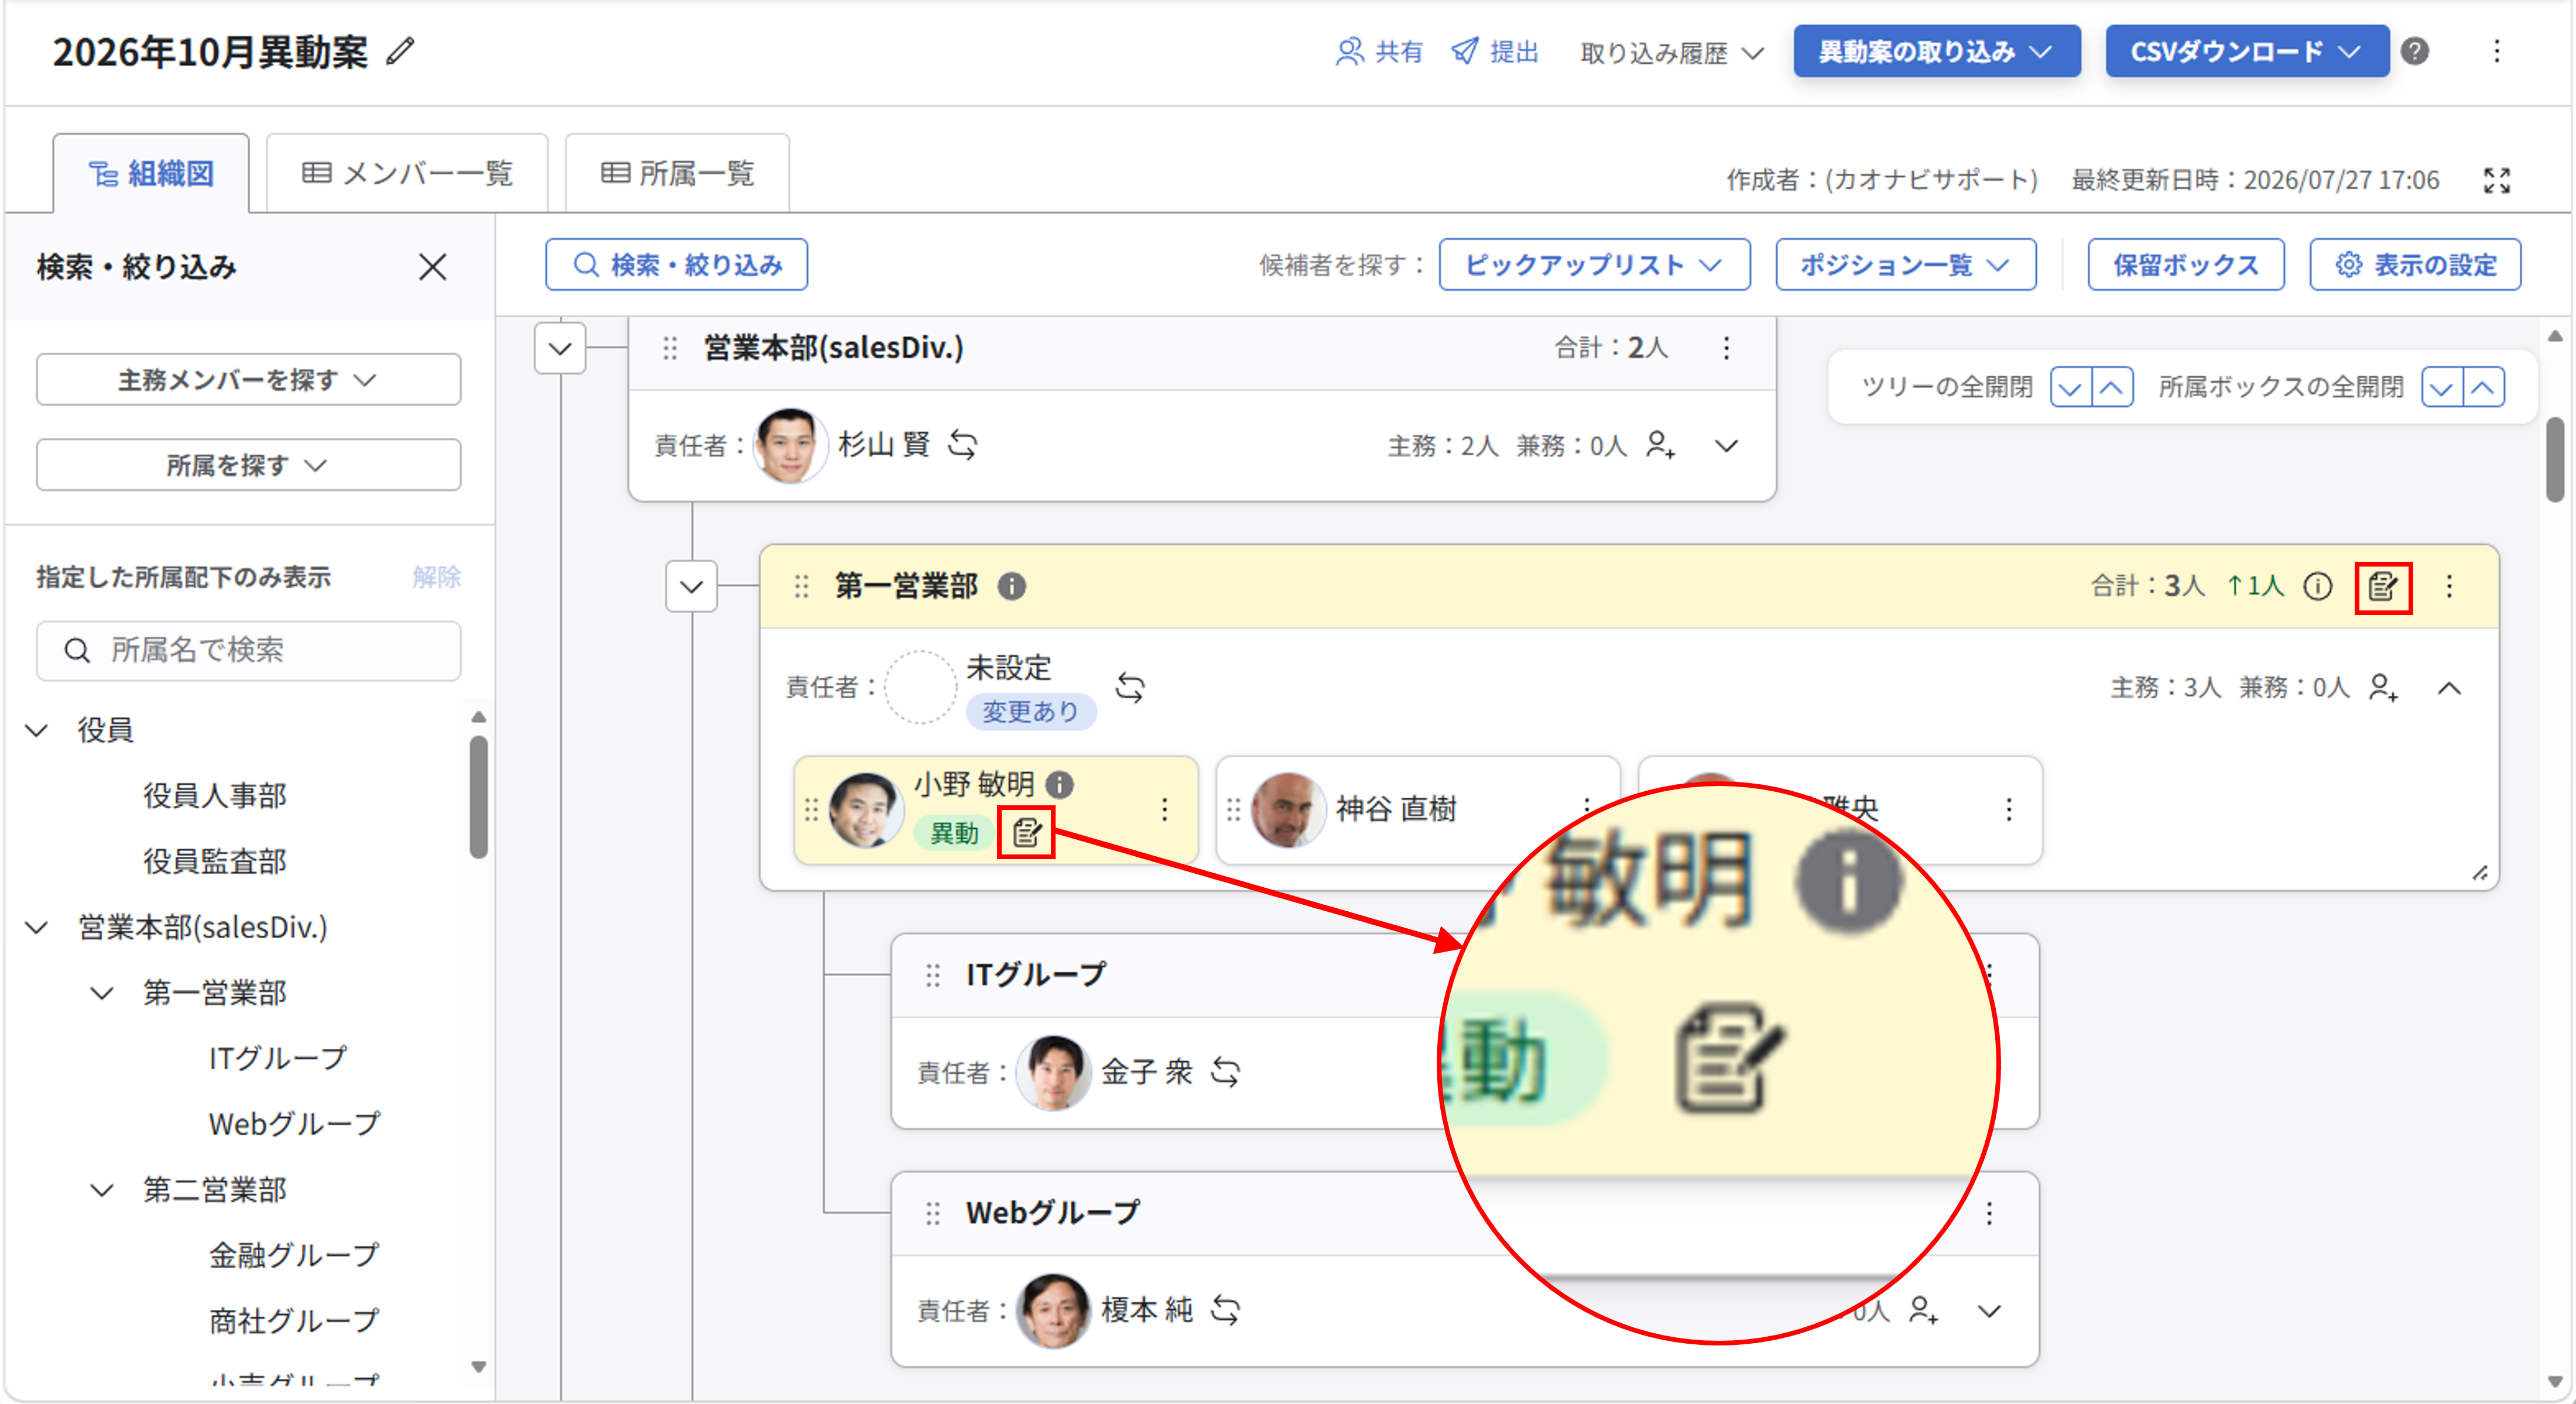This screenshot has height=1404, width=2576.
Task: Switch to the メンバー一覧 tab
Action: click(407, 174)
